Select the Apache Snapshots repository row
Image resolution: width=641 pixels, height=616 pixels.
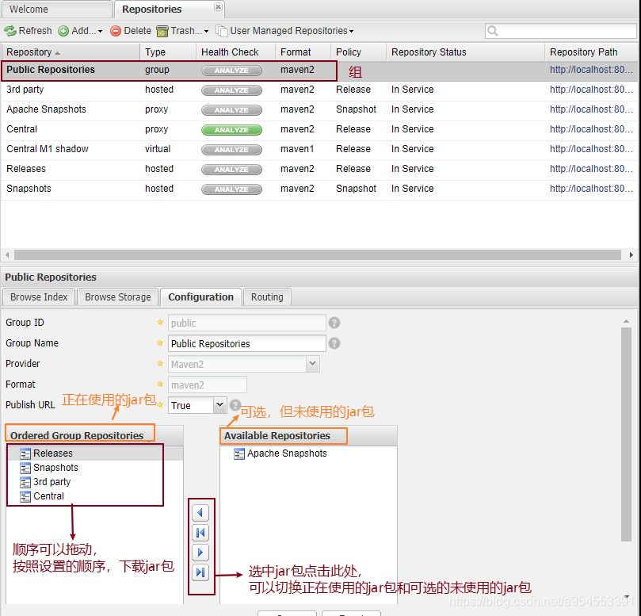(x=319, y=110)
